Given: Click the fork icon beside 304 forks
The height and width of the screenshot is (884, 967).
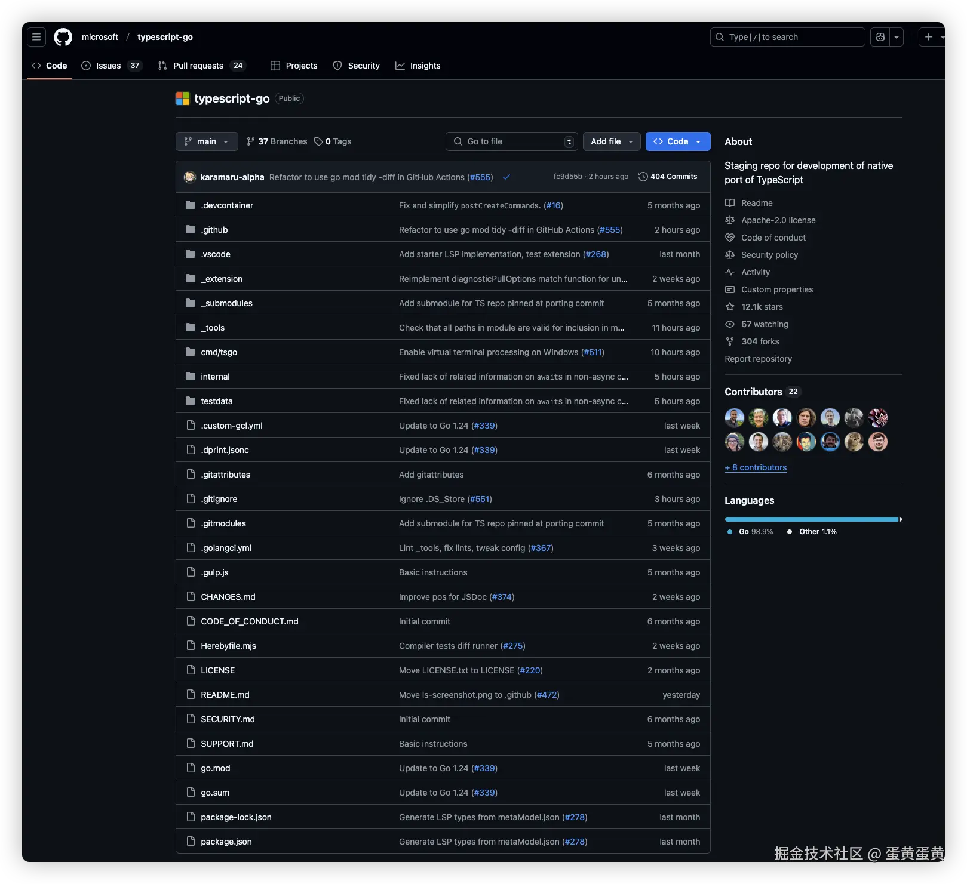Looking at the screenshot, I should coord(730,341).
